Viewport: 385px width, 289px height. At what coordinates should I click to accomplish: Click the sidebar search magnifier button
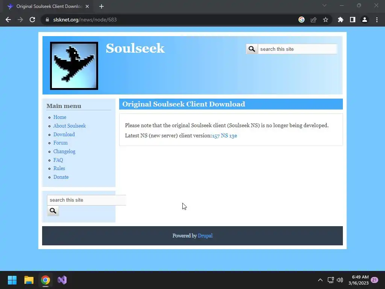[53, 211]
